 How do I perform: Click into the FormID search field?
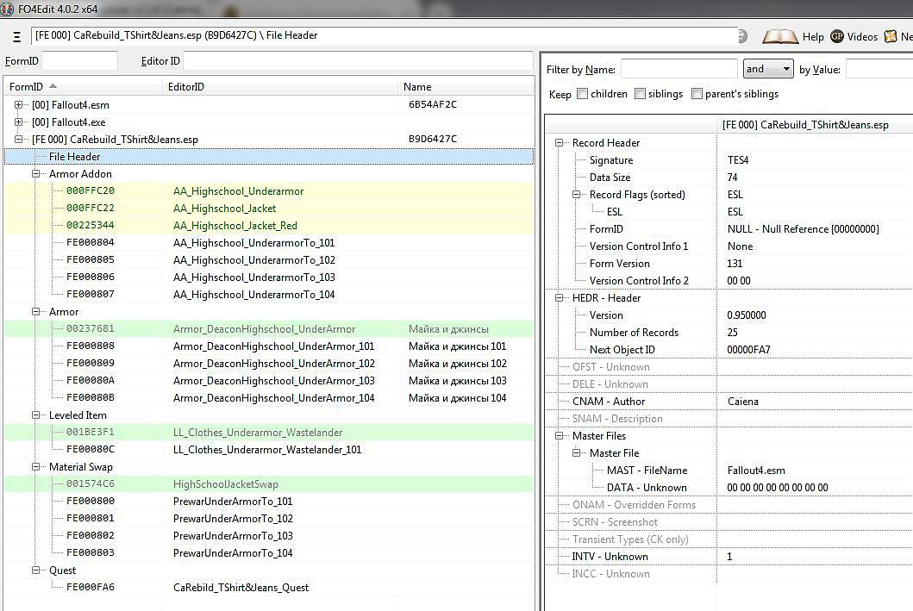pyautogui.click(x=79, y=61)
